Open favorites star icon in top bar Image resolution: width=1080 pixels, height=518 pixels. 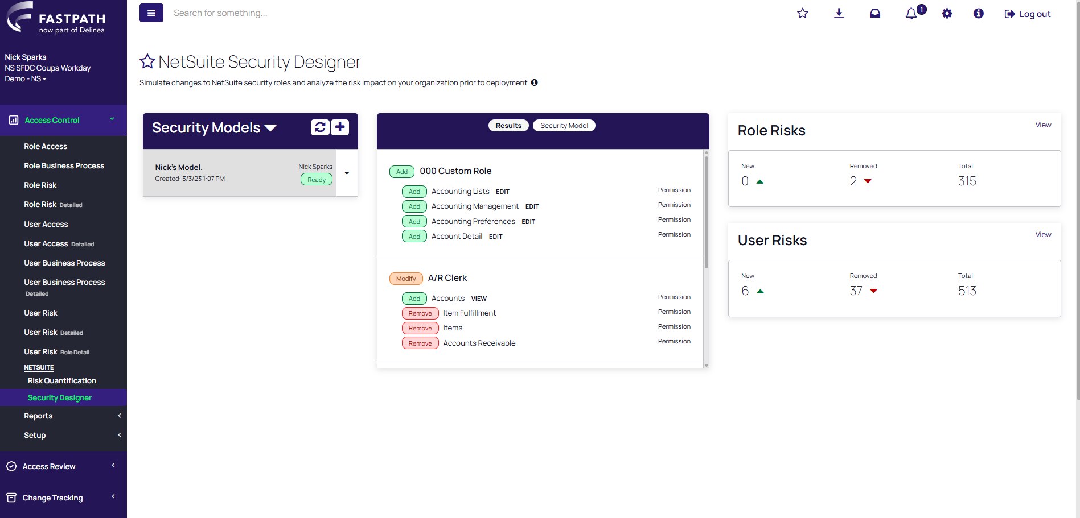[803, 13]
